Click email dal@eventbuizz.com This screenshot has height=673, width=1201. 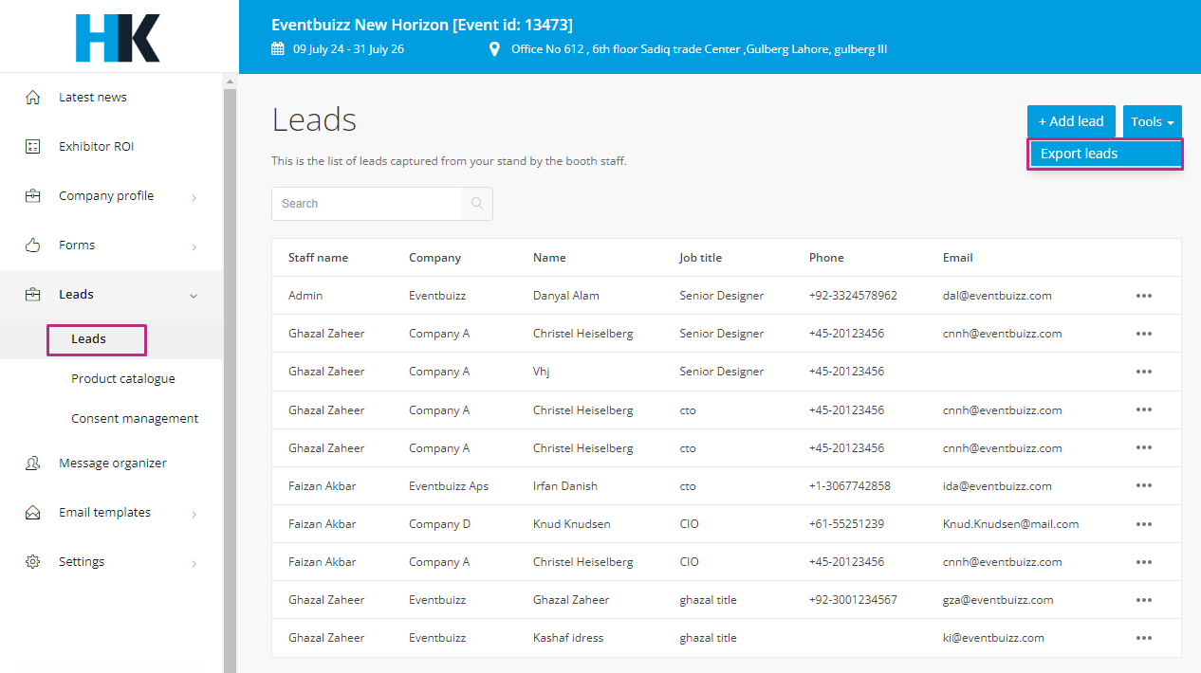click(997, 296)
